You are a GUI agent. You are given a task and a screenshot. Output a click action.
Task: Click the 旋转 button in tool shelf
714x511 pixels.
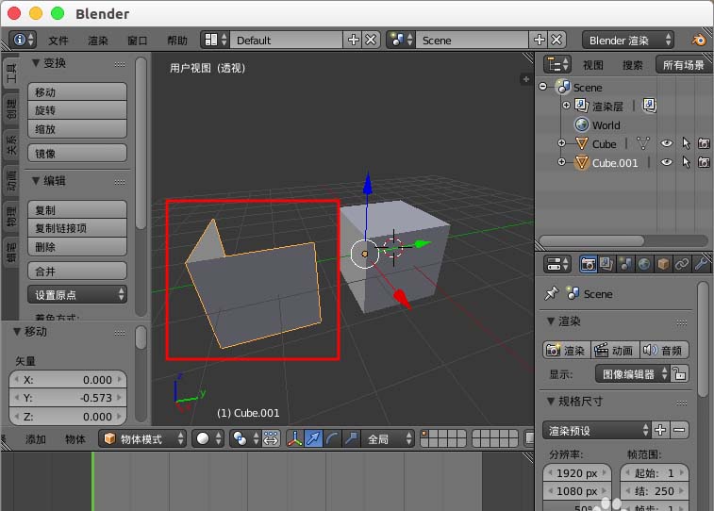pos(77,110)
